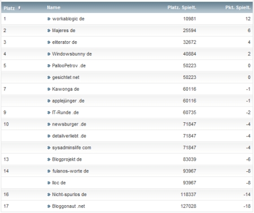Click the arrow icon beside applejünger .de
The image size is (254, 213).
coord(49,101)
